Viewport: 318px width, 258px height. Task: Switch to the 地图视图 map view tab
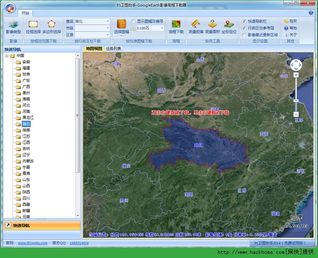click(94, 48)
